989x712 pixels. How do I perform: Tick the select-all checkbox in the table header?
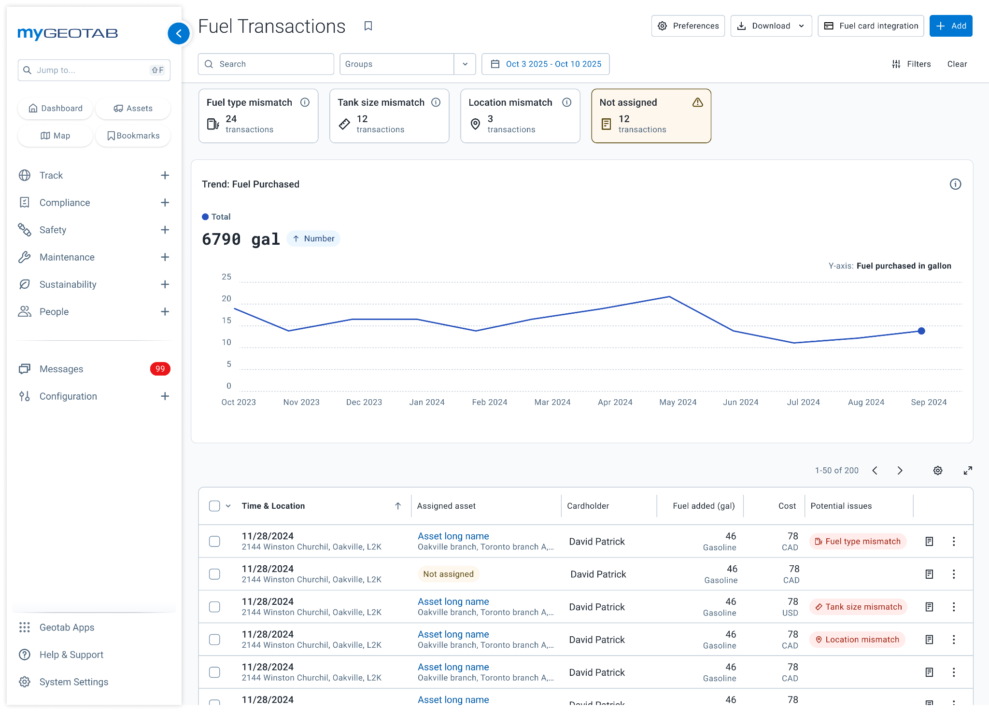(x=214, y=506)
